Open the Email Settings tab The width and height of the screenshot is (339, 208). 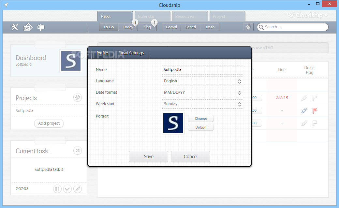pos(131,53)
